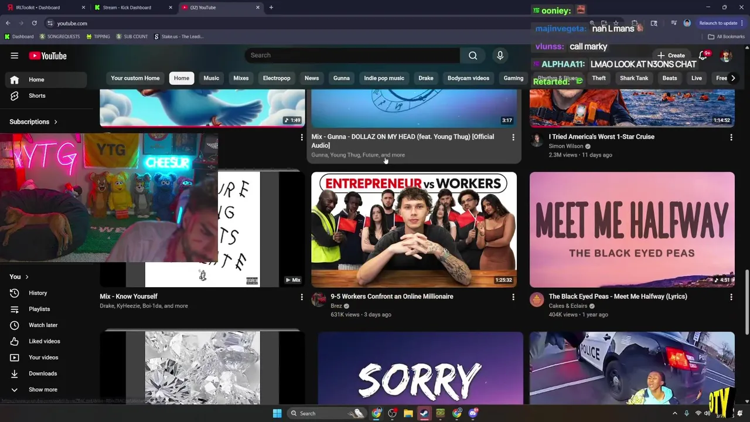The image size is (750, 422).
Task: Open Cakes & Eclairs channel avatar
Action: (x=537, y=300)
